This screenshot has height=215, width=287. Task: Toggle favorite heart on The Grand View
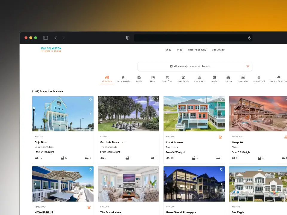coord(156,170)
